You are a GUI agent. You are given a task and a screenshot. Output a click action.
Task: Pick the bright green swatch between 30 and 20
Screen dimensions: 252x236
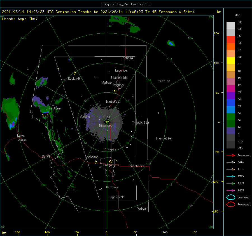231,116
